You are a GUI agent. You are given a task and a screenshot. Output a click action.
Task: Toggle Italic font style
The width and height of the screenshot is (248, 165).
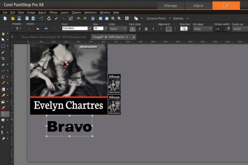140,29
